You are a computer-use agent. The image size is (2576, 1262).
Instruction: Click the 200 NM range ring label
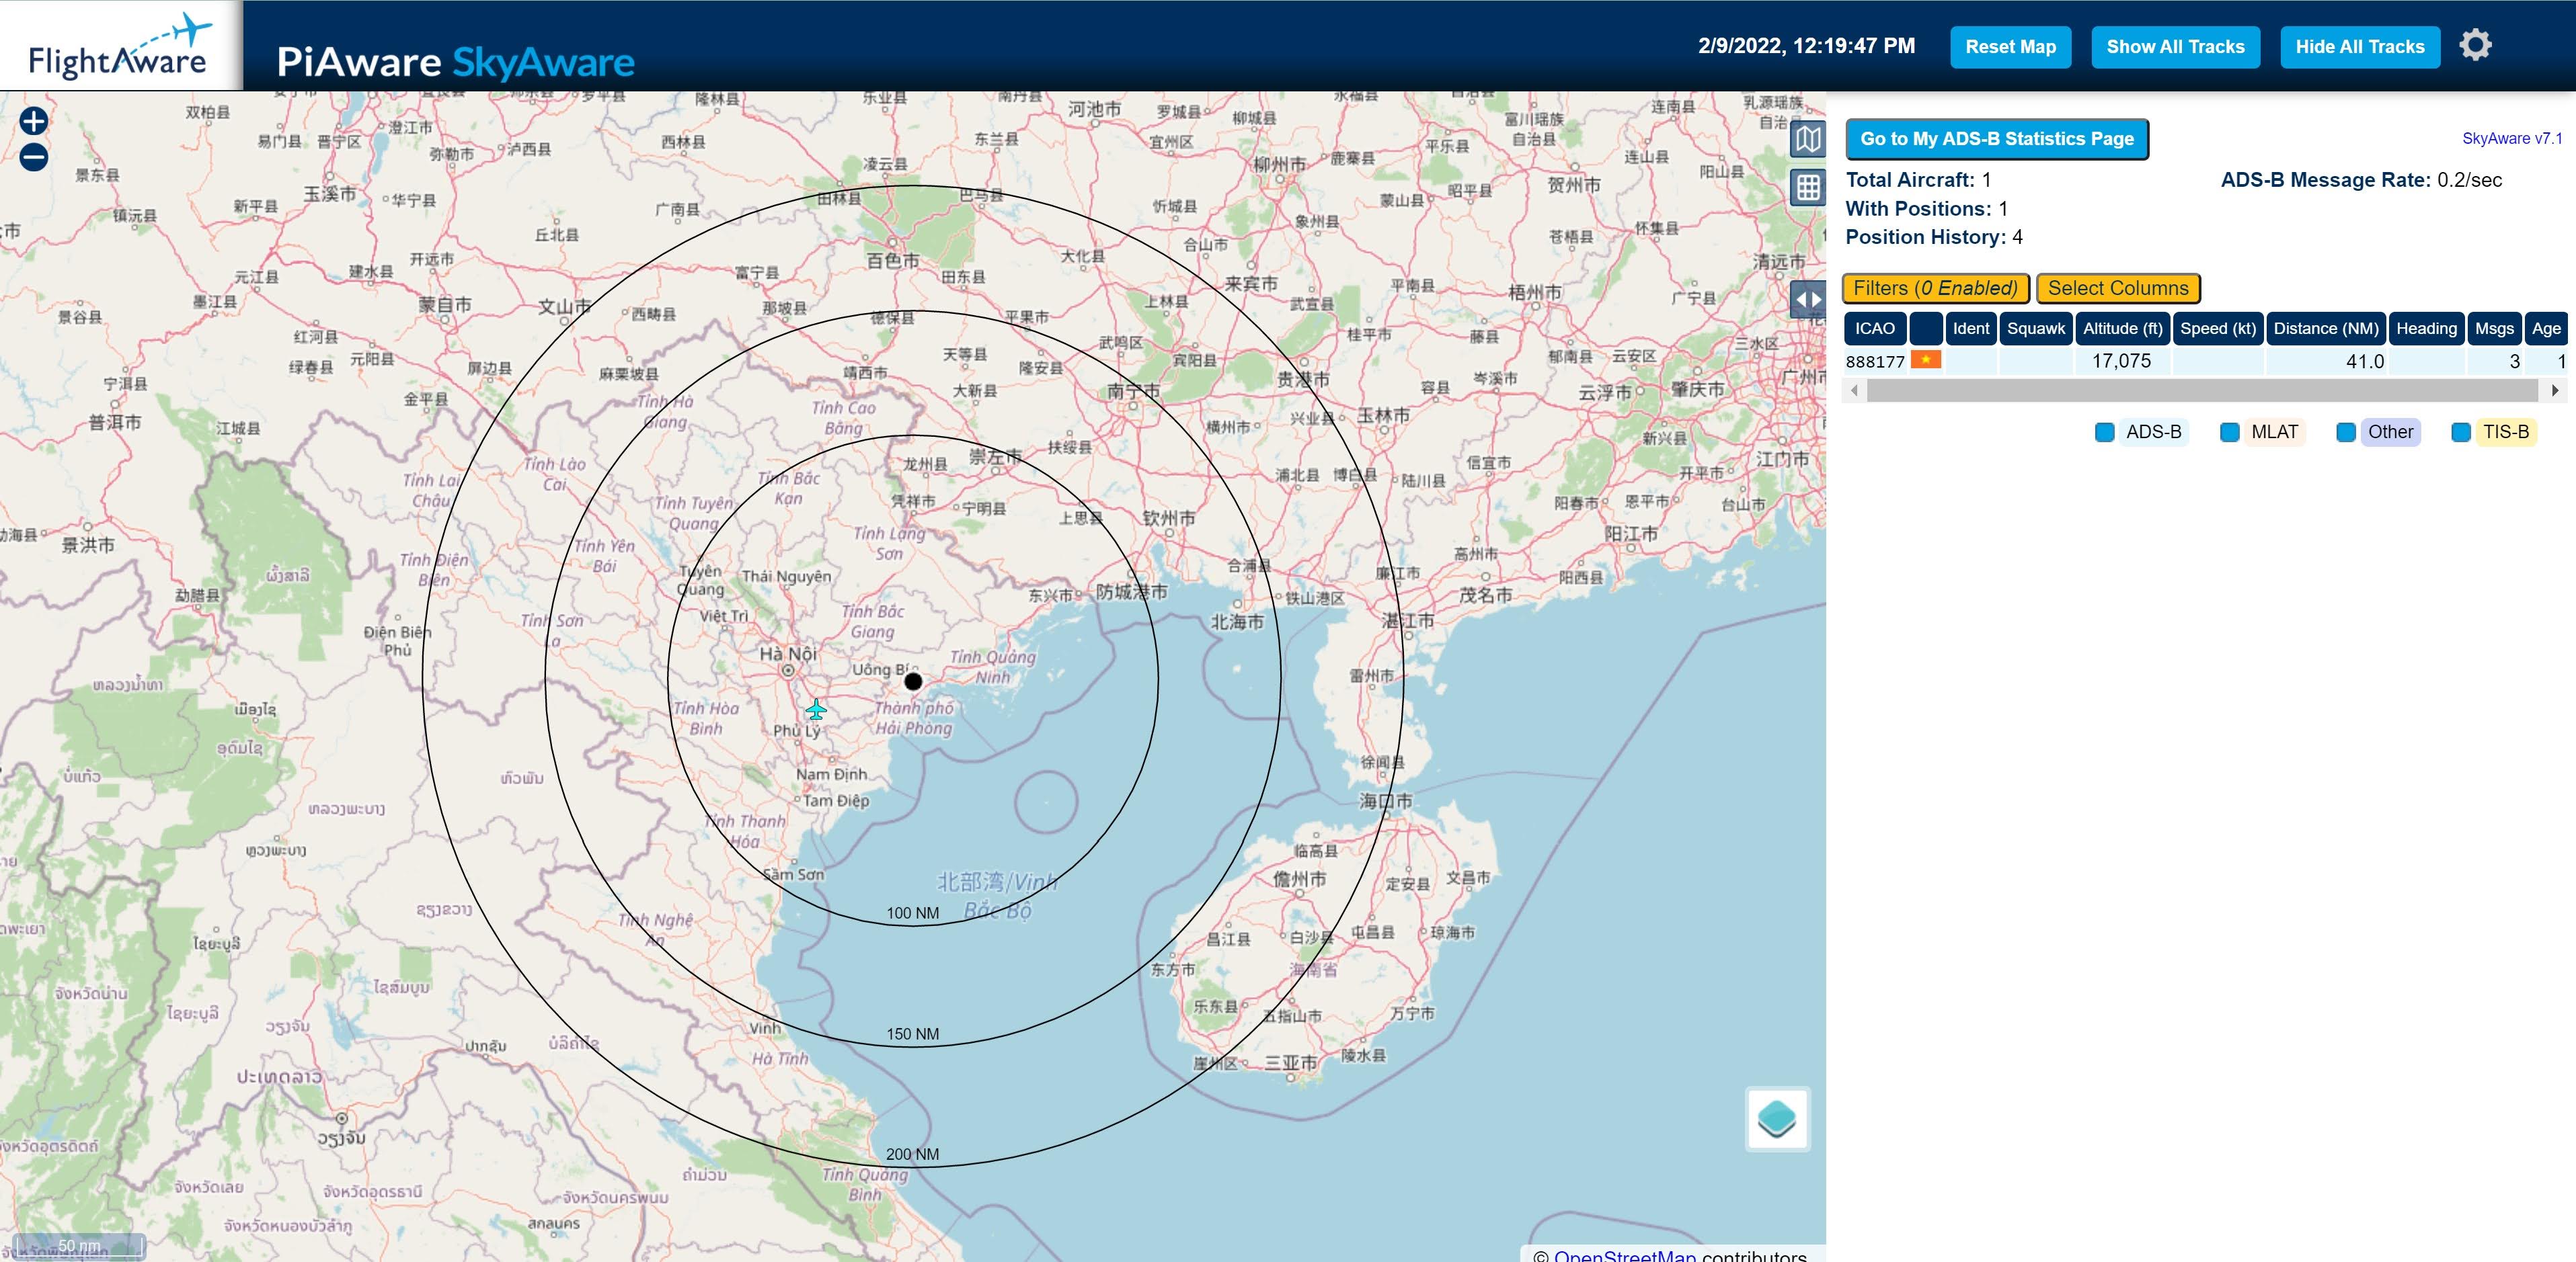pyautogui.click(x=912, y=1154)
